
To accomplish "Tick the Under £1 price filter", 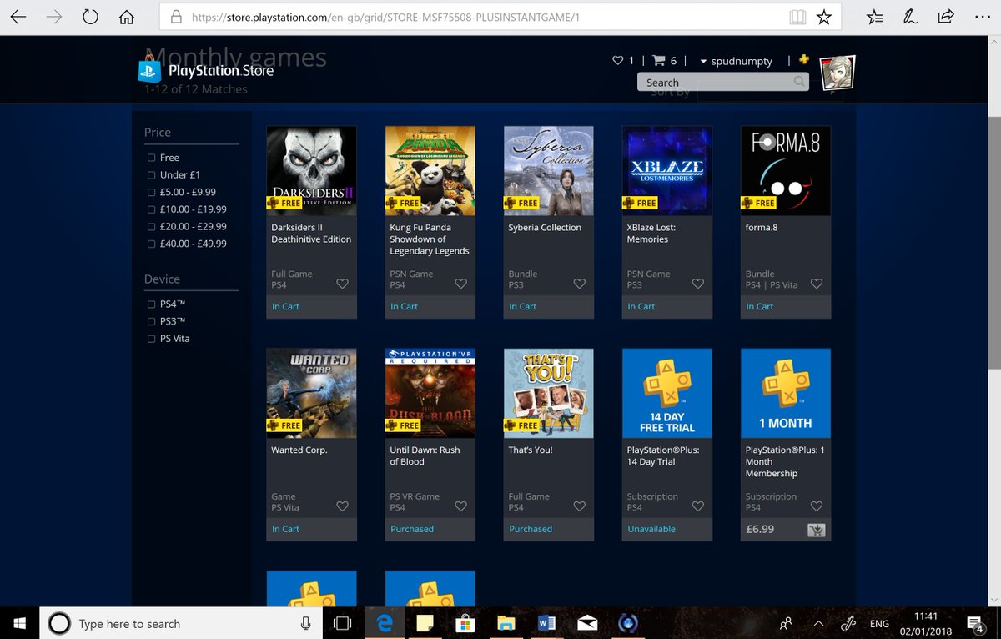I will pyautogui.click(x=151, y=175).
